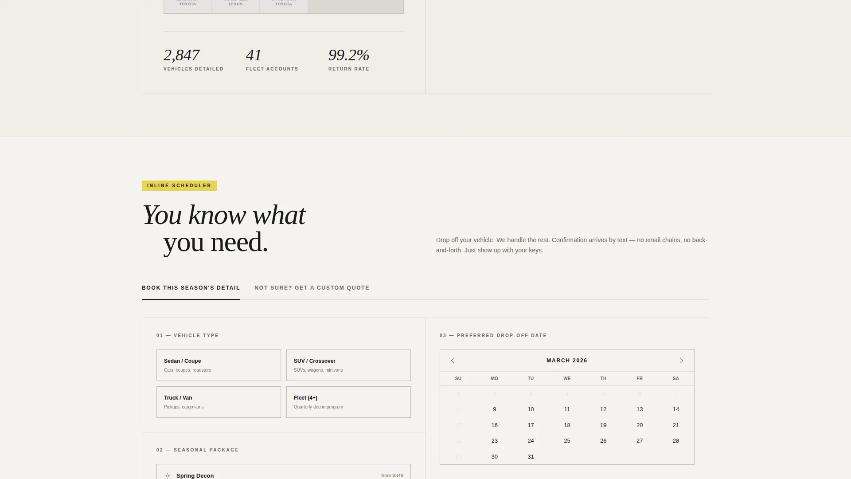Image resolution: width=851 pixels, height=479 pixels.
Task: Choose the Spring Decon package
Action: pos(284,472)
